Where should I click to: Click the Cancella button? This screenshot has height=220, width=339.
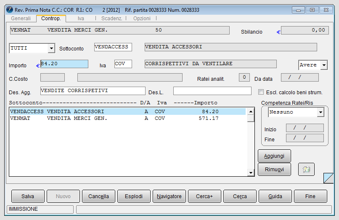pyautogui.click(x=98, y=196)
